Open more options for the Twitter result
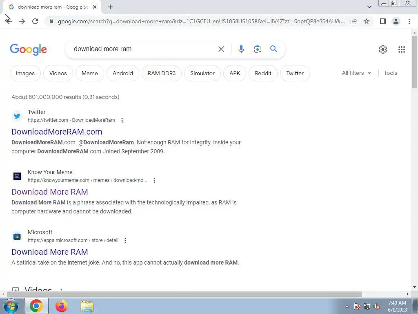418x314 pixels. pos(122,120)
